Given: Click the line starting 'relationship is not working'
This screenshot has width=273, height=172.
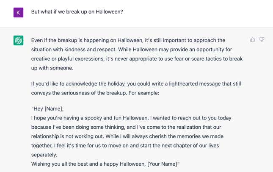Looking at the screenshot, I should (x=127, y=136).
